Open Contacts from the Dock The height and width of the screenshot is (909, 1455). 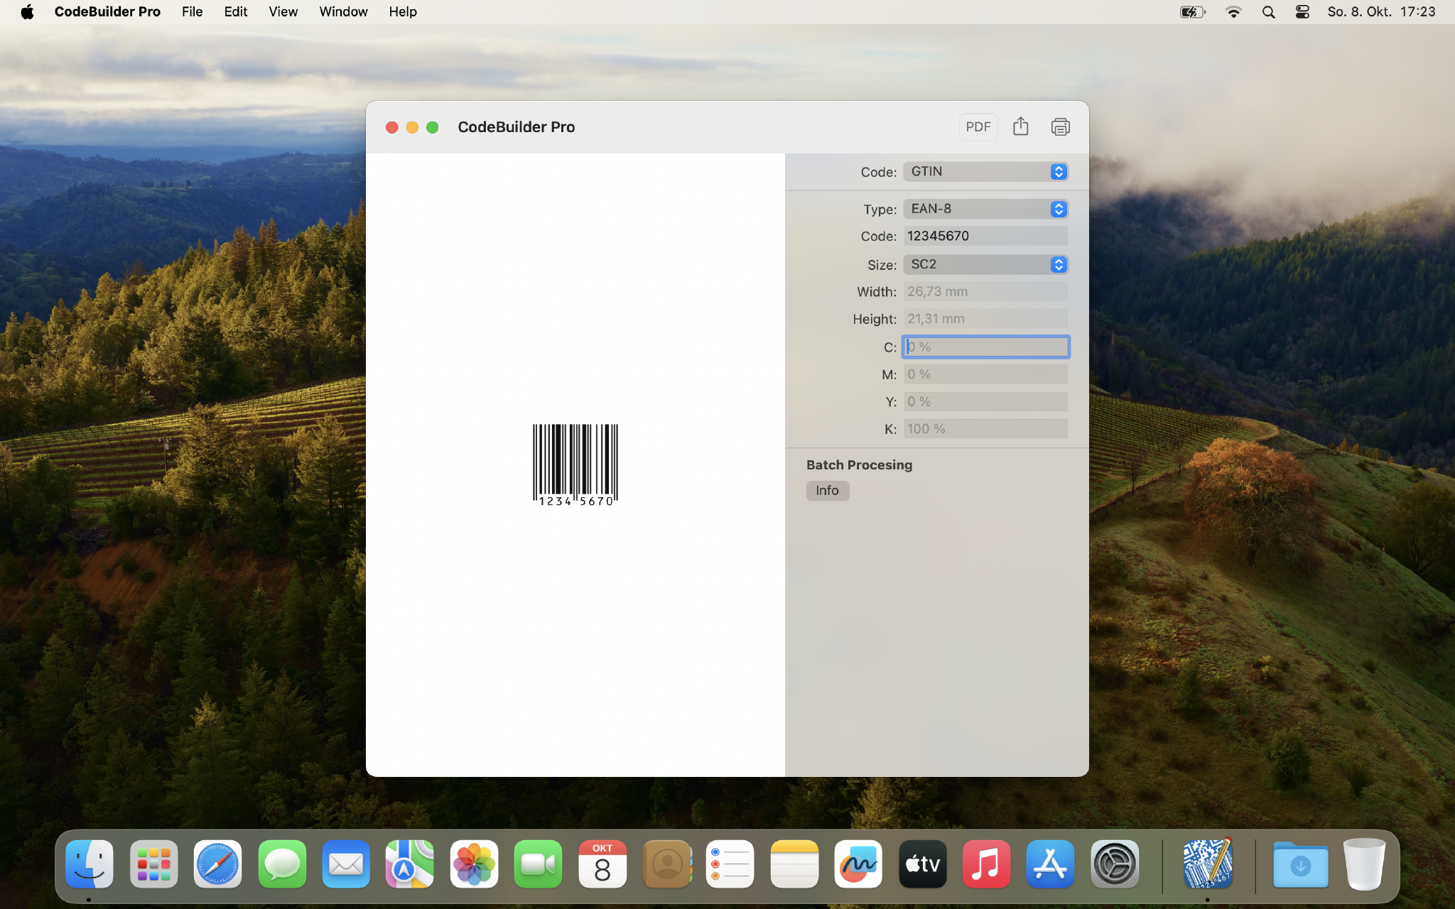[666, 864]
